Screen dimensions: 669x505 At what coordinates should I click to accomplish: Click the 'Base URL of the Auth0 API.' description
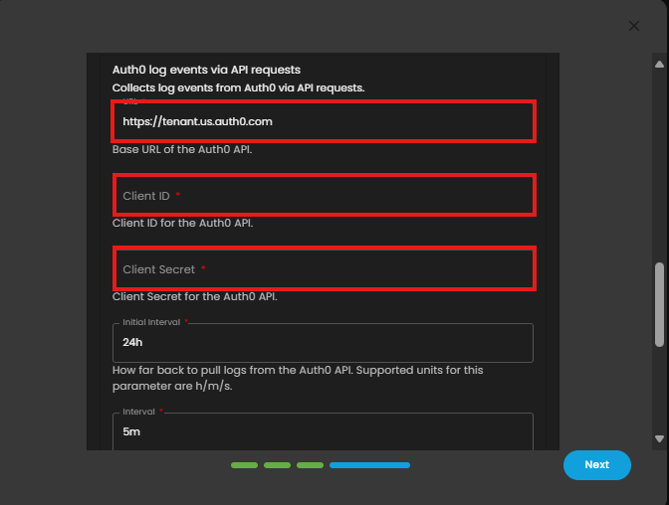[x=182, y=149]
